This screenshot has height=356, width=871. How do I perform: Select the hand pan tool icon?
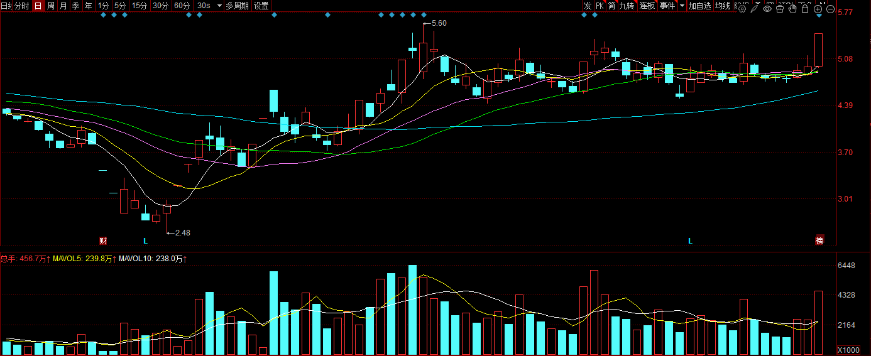pyautogui.click(x=792, y=9)
